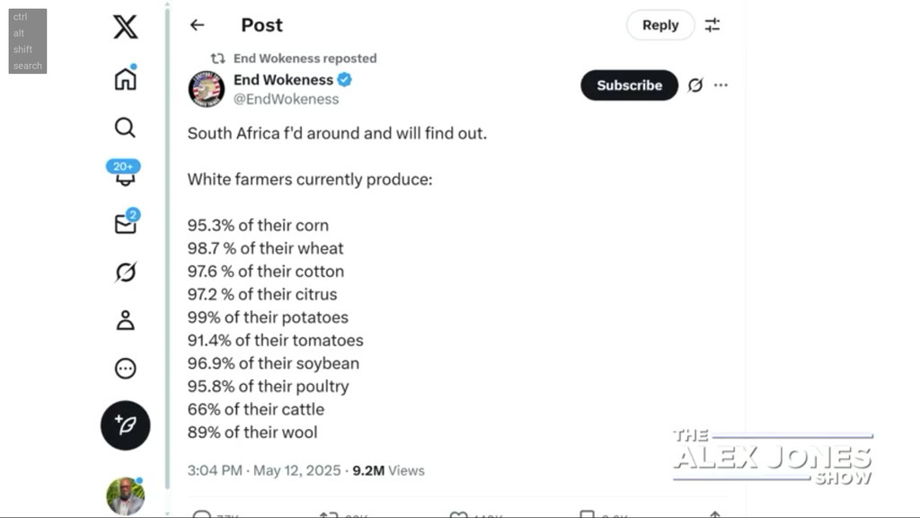
Task: Open reply sorting filter icon
Action: [x=712, y=25]
